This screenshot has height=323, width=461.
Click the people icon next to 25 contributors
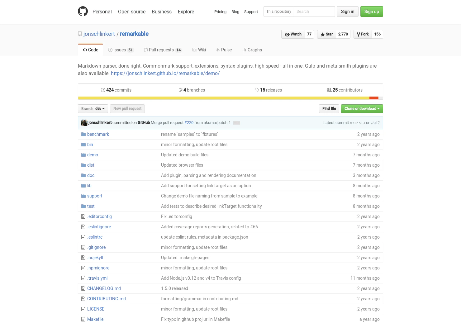pos(329,90)
